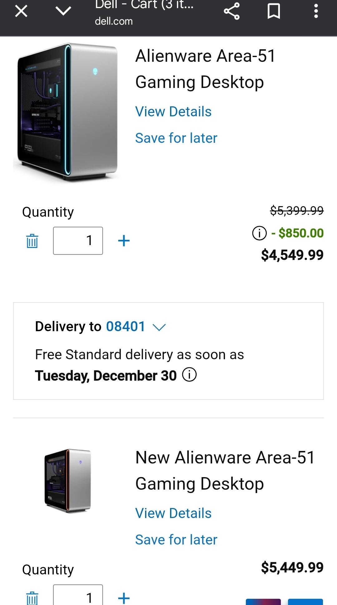Open the New Alienware Area-51 product image
The height and width of the screenshot is (605, 337).
tap(68, 481)
